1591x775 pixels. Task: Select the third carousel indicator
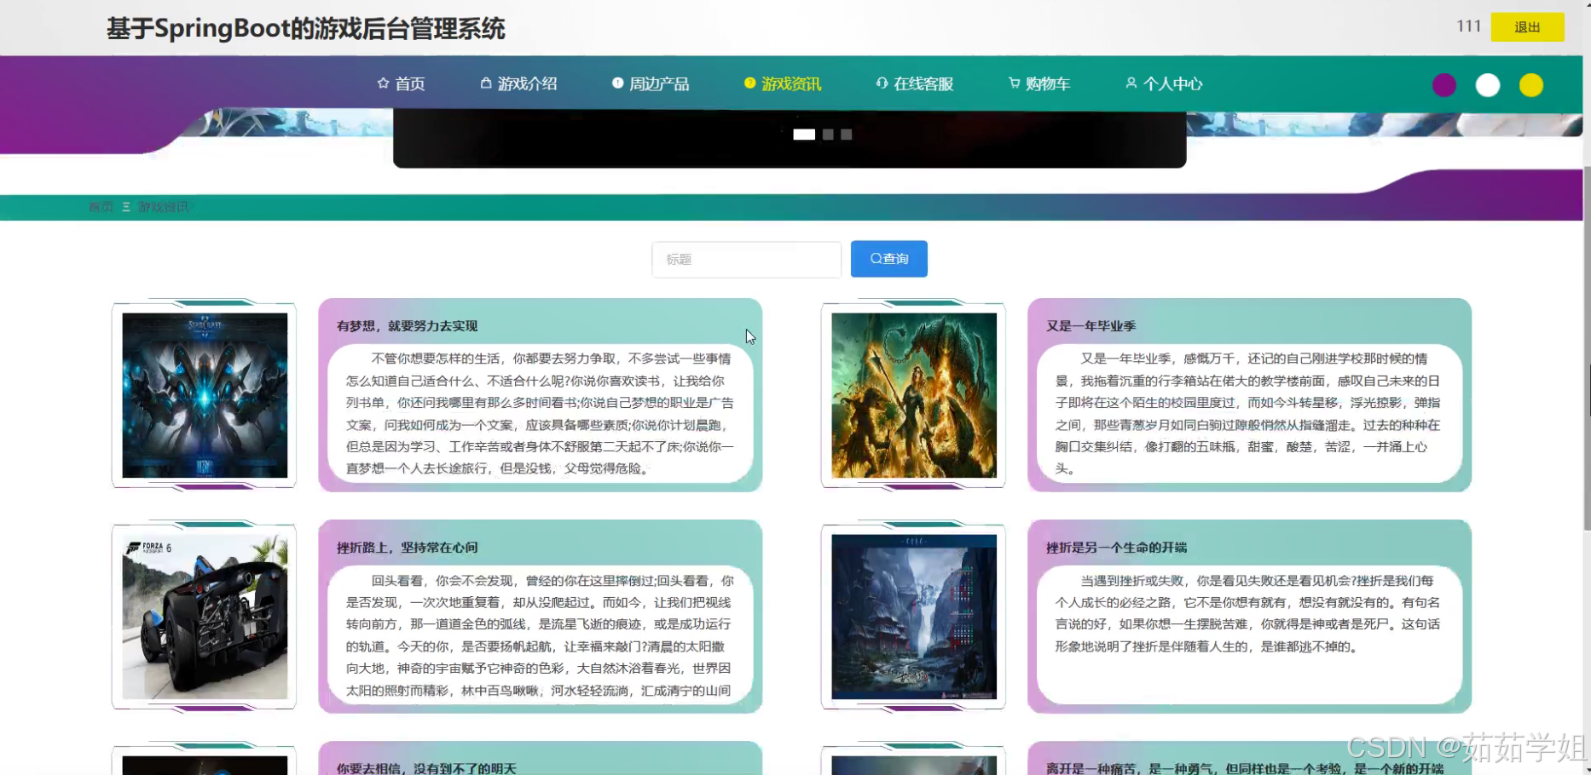tap(846, 135)
